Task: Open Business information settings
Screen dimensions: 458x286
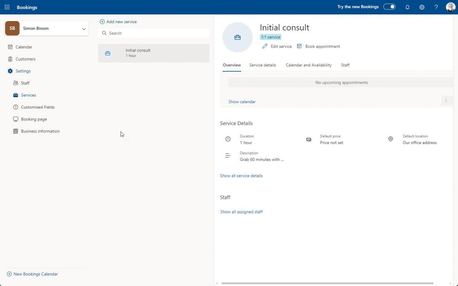Action: click(39, 131)
